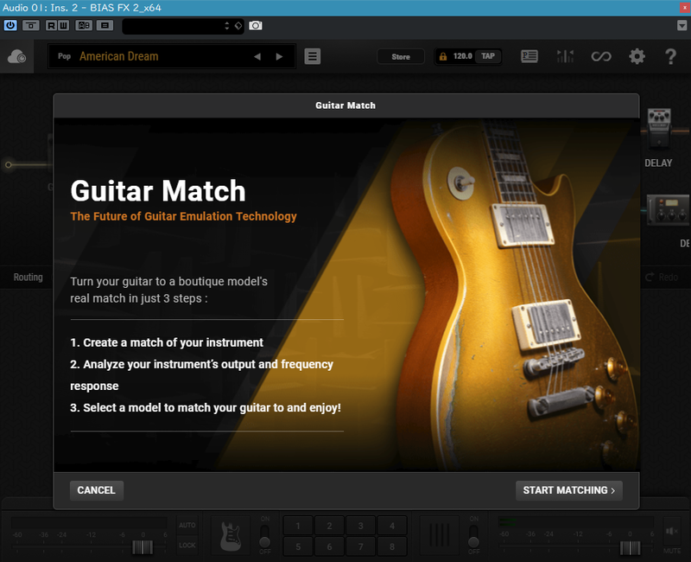Select scene slot 7
The height and width of the screenshot is (562, 691).
click(x=360, y=546)
